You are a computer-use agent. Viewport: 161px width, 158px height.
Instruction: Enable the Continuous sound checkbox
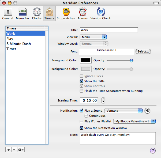86,116
